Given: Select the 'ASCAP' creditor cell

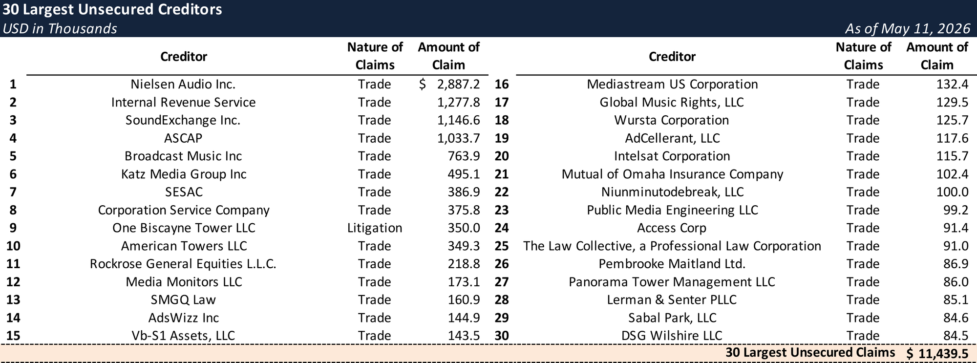Looking at the screenshot, I should [183, 138].
